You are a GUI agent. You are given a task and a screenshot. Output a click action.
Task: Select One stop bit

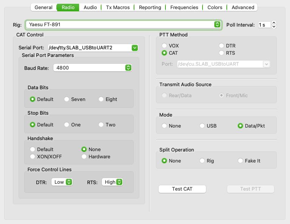(x=73, y=125)
